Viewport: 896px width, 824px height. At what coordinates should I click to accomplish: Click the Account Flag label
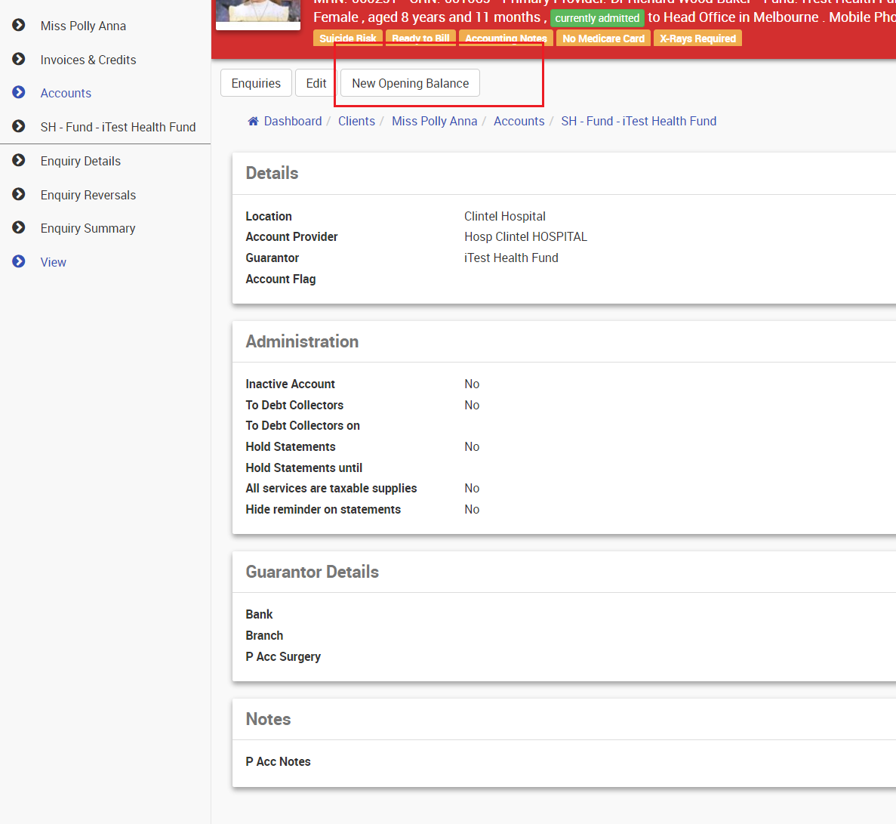281,279
